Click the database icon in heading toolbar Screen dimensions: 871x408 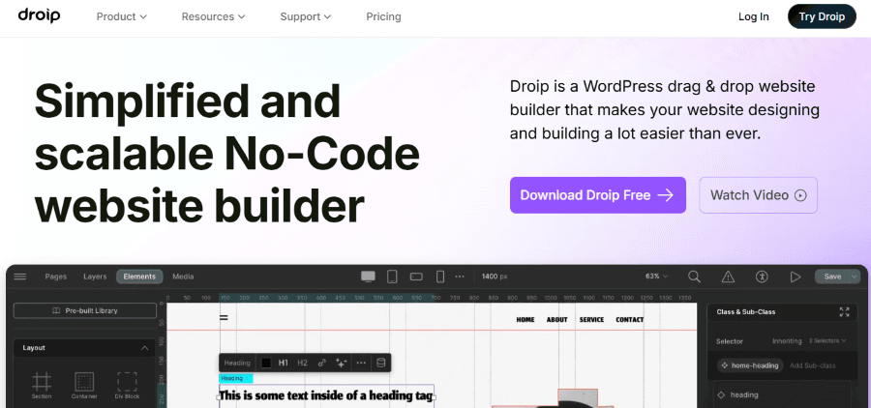pyautogui.click(x=381, y=363)
